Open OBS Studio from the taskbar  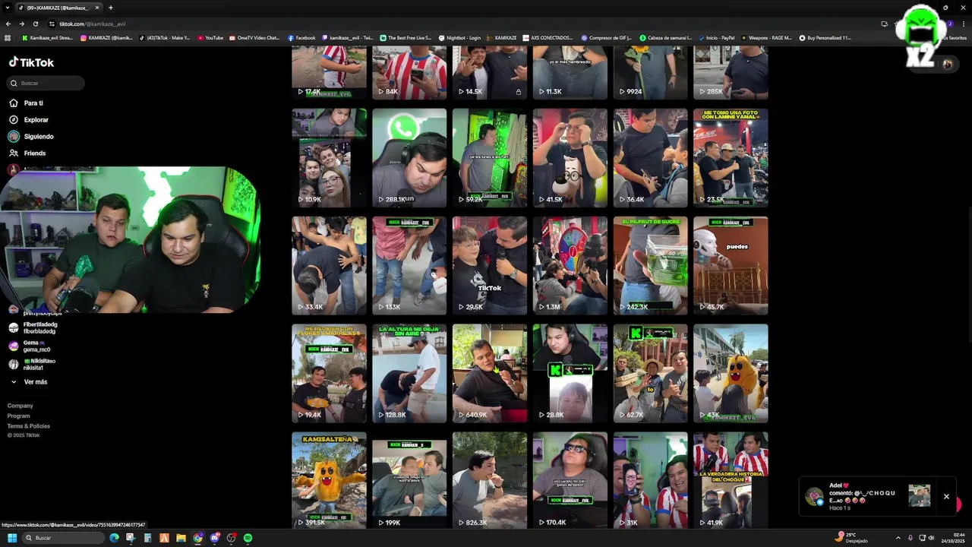click(231, 538)
